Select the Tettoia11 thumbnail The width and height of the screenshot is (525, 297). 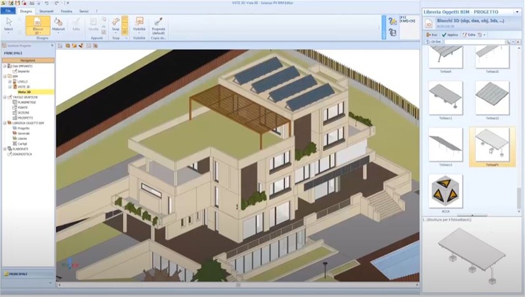445,98
